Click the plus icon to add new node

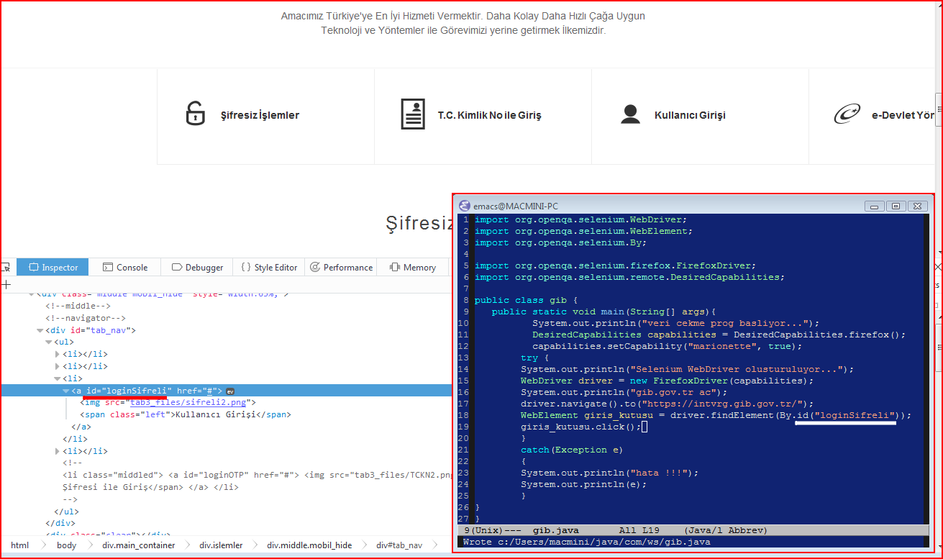click(6, 285)
